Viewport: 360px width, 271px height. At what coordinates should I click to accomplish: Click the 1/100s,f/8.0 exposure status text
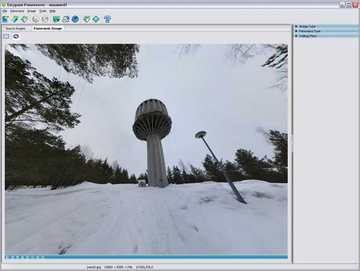[x=144, y=267]
